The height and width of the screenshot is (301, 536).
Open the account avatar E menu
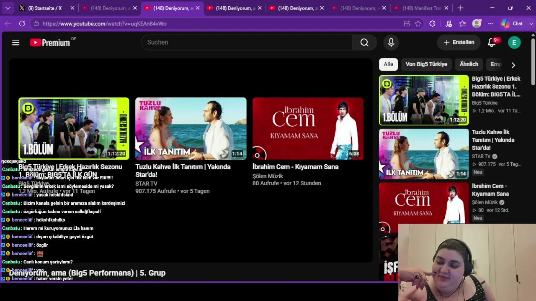click(514, 42)
